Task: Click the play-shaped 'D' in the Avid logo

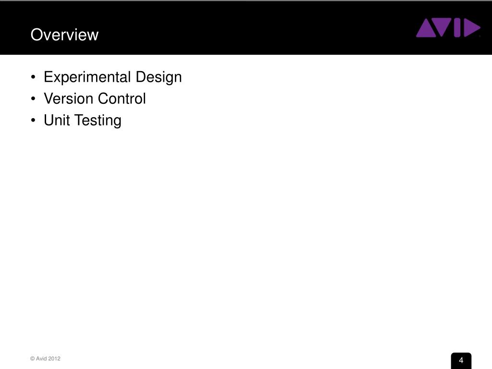Action: click(x=472, y=28)
